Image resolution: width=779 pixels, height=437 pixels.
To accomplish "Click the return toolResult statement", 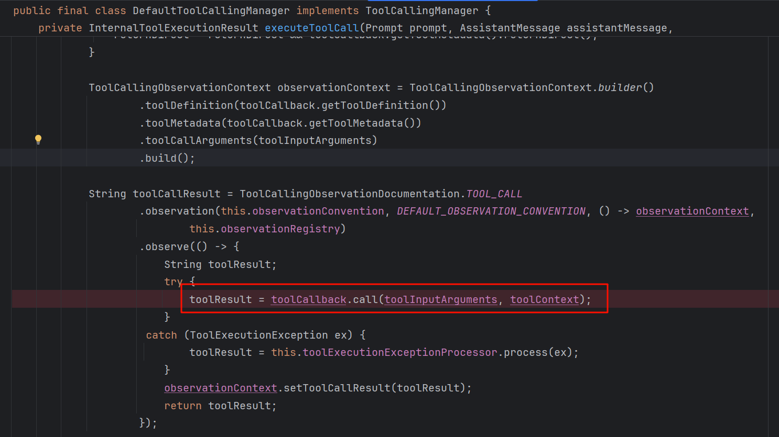I will pos(220,406).
